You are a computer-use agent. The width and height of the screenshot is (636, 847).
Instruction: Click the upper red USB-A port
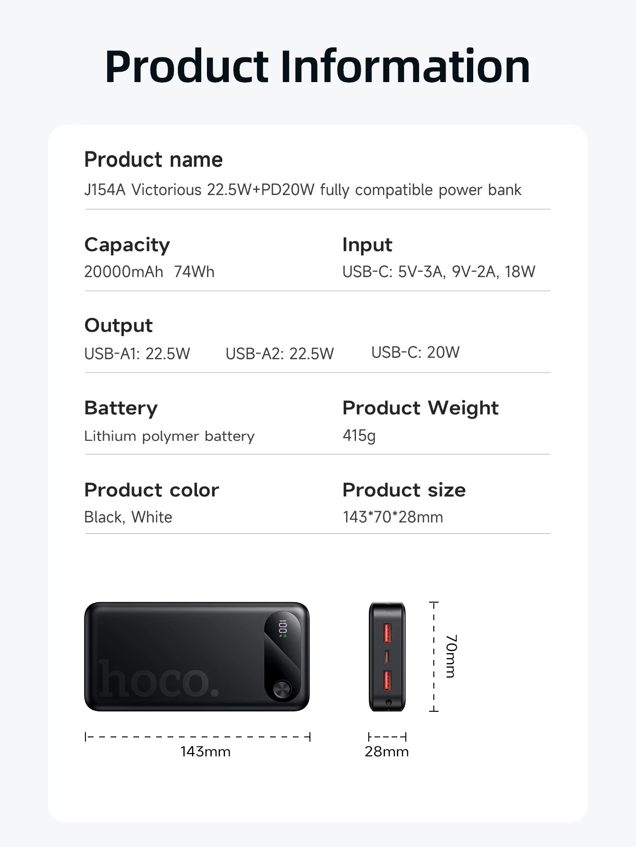click(x=387, y=633)
